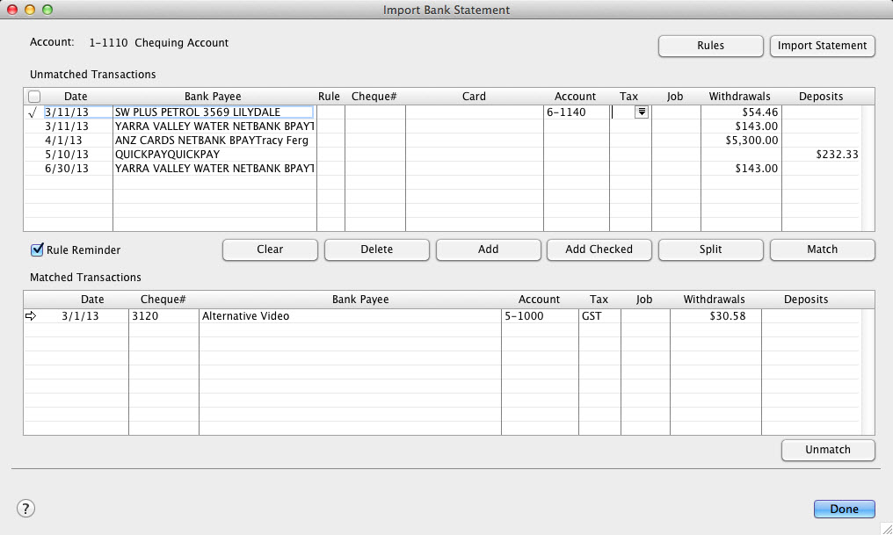Click the 6-1140 account cell

click(x=576, y=112)
